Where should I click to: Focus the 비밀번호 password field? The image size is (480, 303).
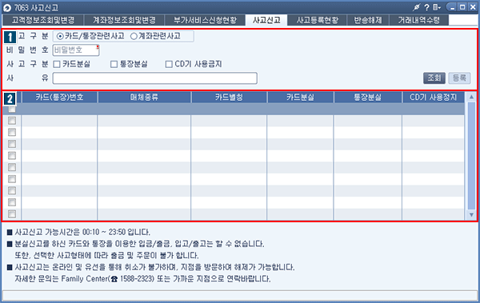click(76, 50)
